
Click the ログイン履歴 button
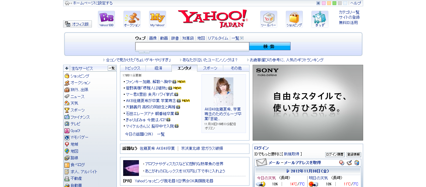[x=335, y=154]
